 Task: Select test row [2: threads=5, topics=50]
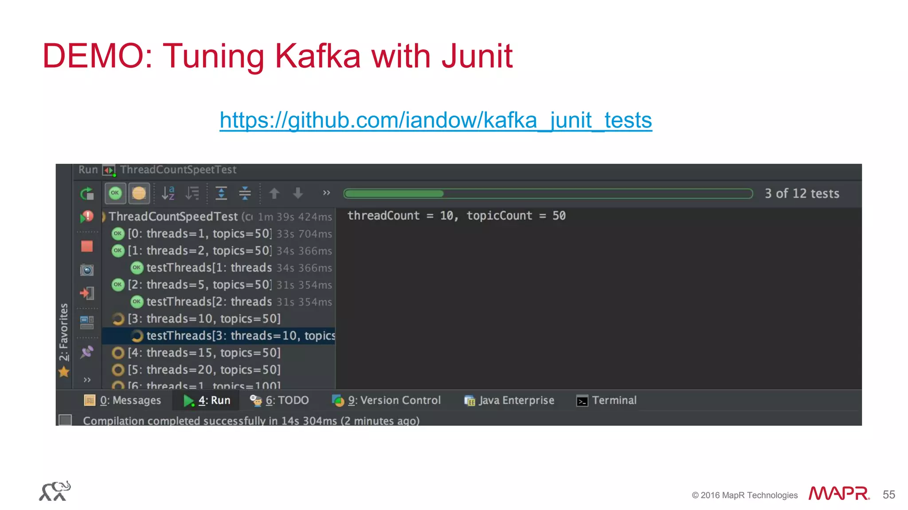pos(218,285)
